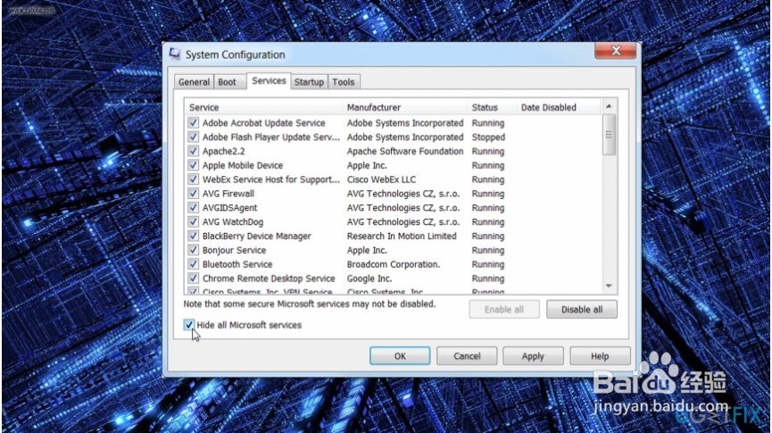This screenshot has height=433, width=772.
Task: Select the Broadcom Corporation manufacturer cell
Action: (x=394, y=264)
